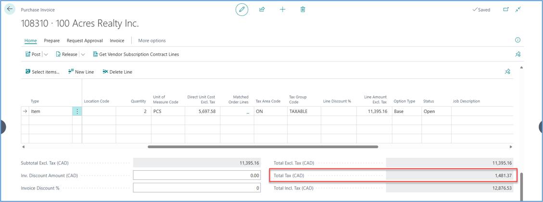Click the Location Code column header
543x202 pixels.
(97, 101)
